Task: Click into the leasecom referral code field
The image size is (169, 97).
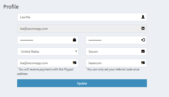Action: pos(116,63)
